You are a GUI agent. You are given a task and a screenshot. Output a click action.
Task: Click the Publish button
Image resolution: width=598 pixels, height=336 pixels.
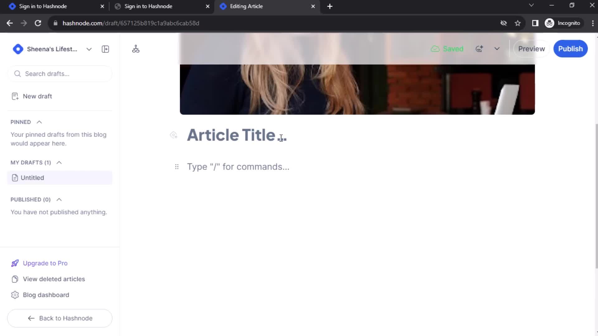tap(571, 49)
